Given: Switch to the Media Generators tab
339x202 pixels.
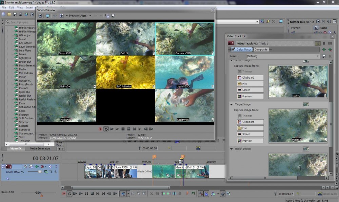Looking at the screenshot, I should 40,148.
